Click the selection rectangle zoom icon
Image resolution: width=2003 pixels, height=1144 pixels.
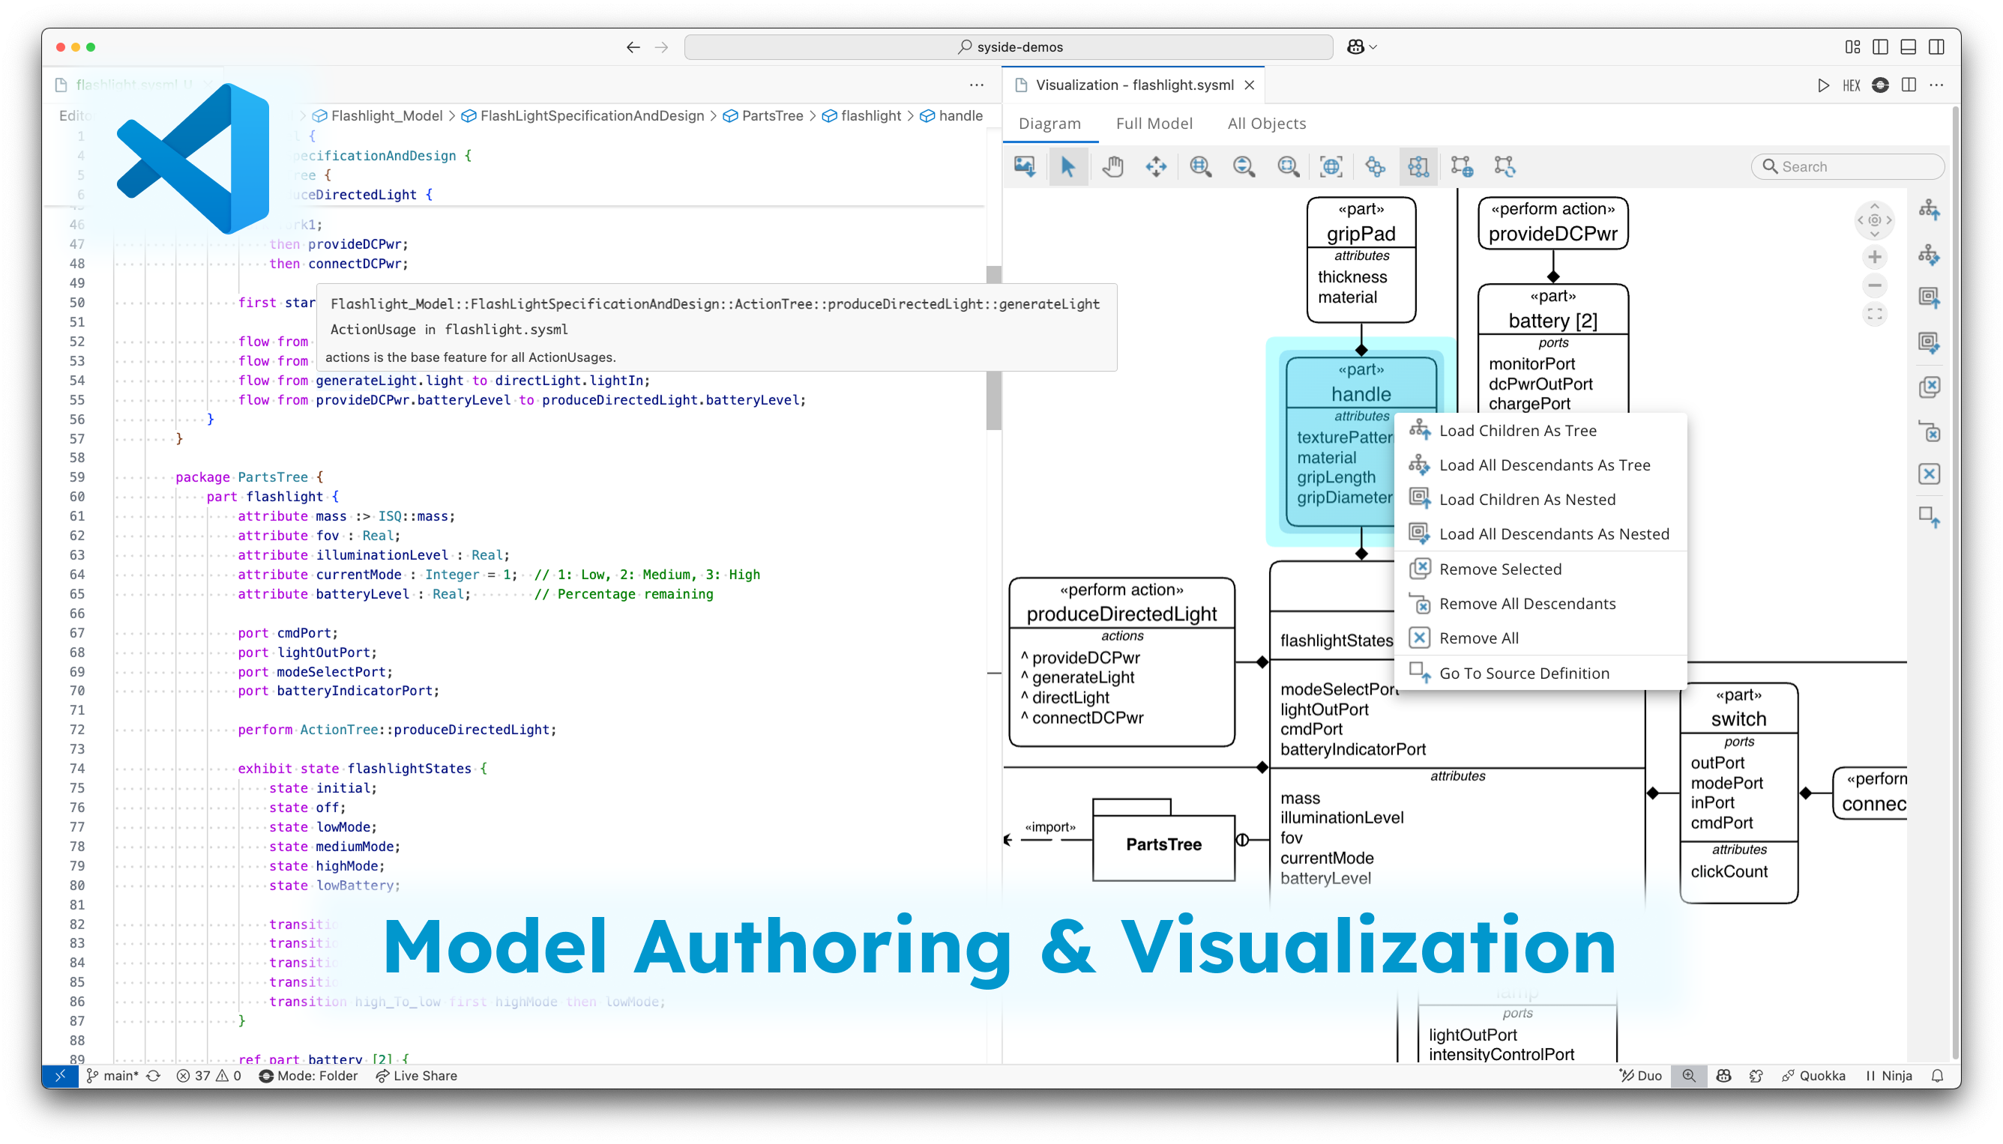1288,166
